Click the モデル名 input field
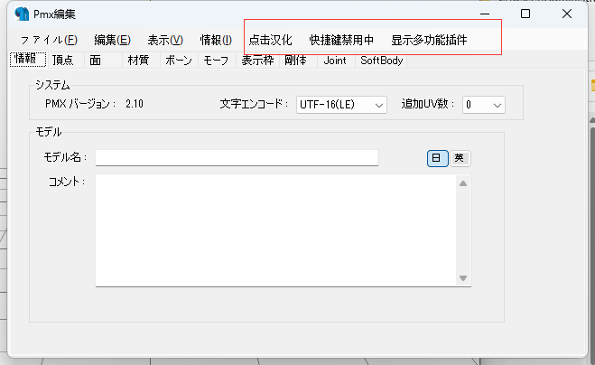Screen dimensions: 595x365 237,157
